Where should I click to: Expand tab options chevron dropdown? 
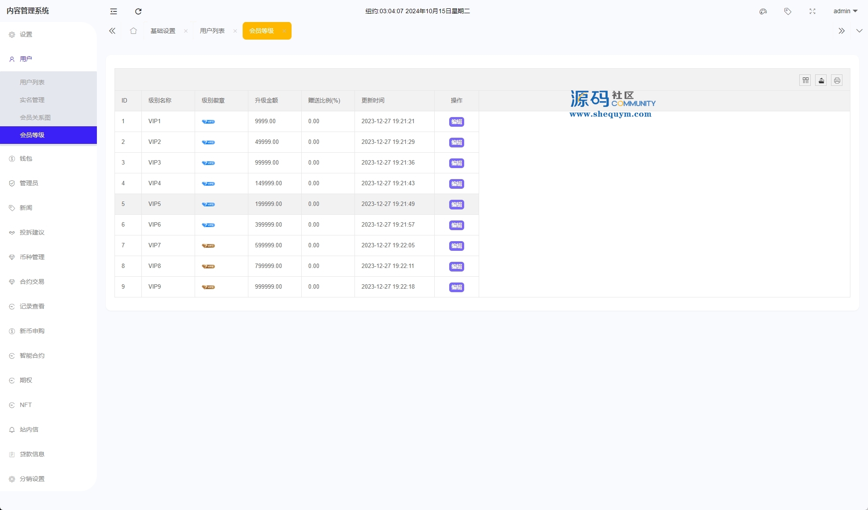(859, 31)
